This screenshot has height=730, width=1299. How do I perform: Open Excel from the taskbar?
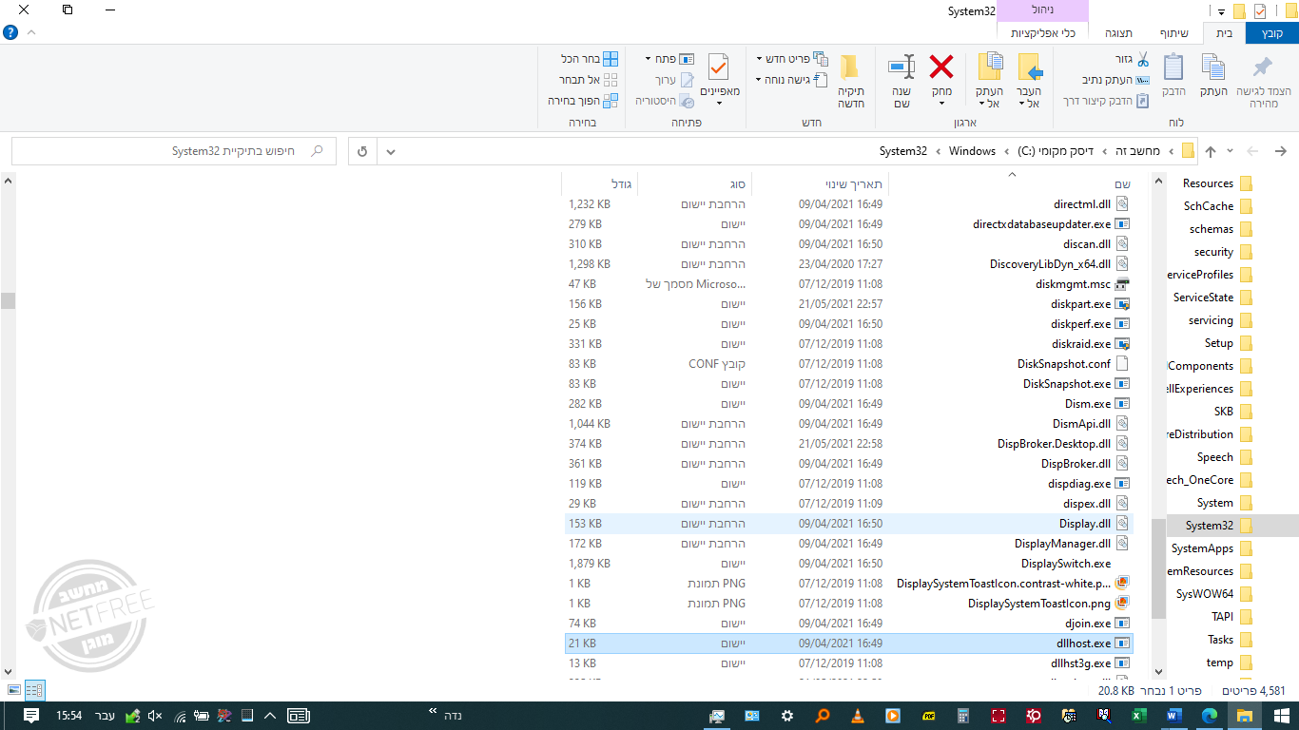pos(1137,716)
